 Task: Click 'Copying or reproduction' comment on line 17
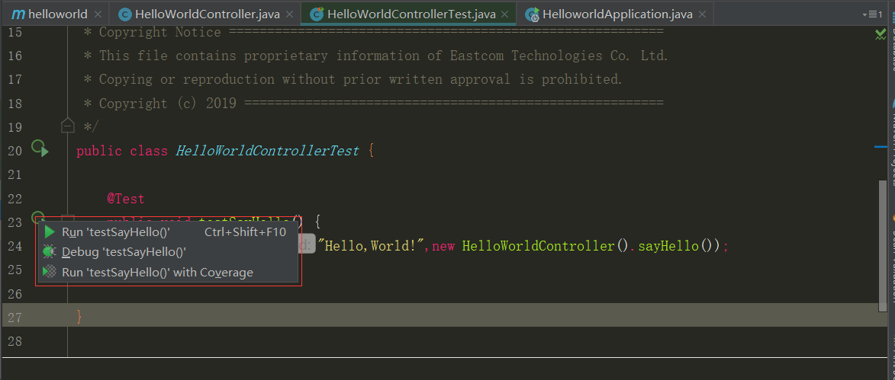pos(187,80)
